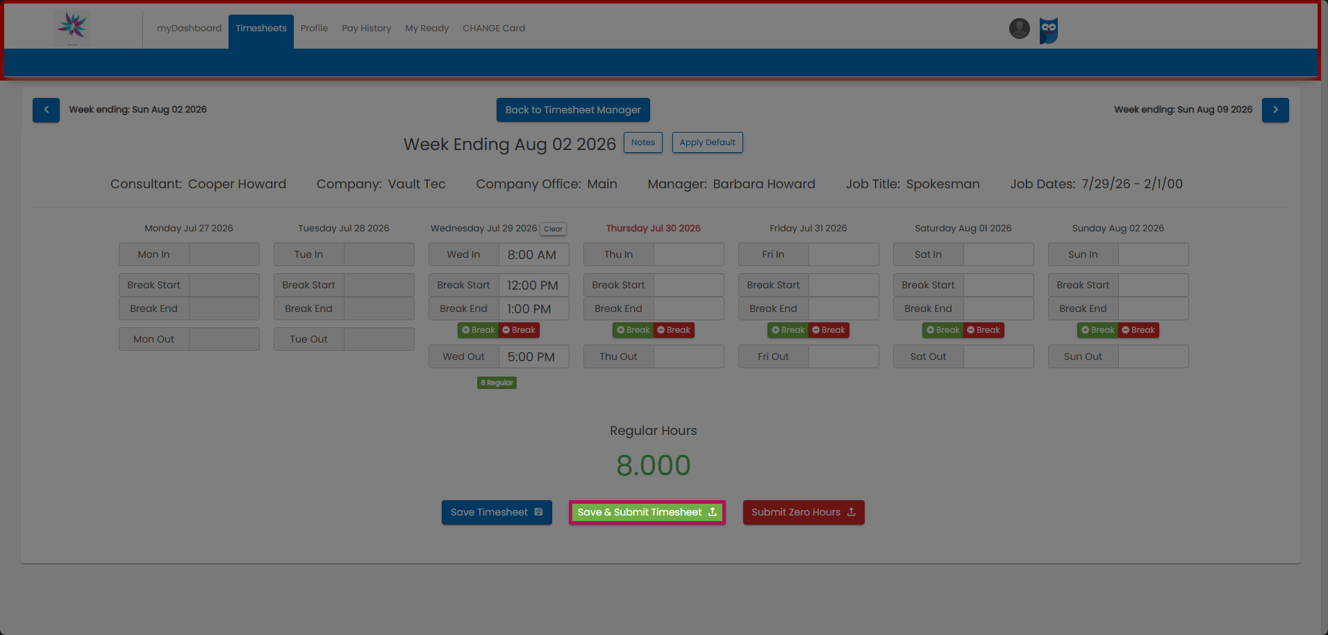Screen dimensions: 1328x635
Task: Go to next week arrow
Action: point(1275,110)
